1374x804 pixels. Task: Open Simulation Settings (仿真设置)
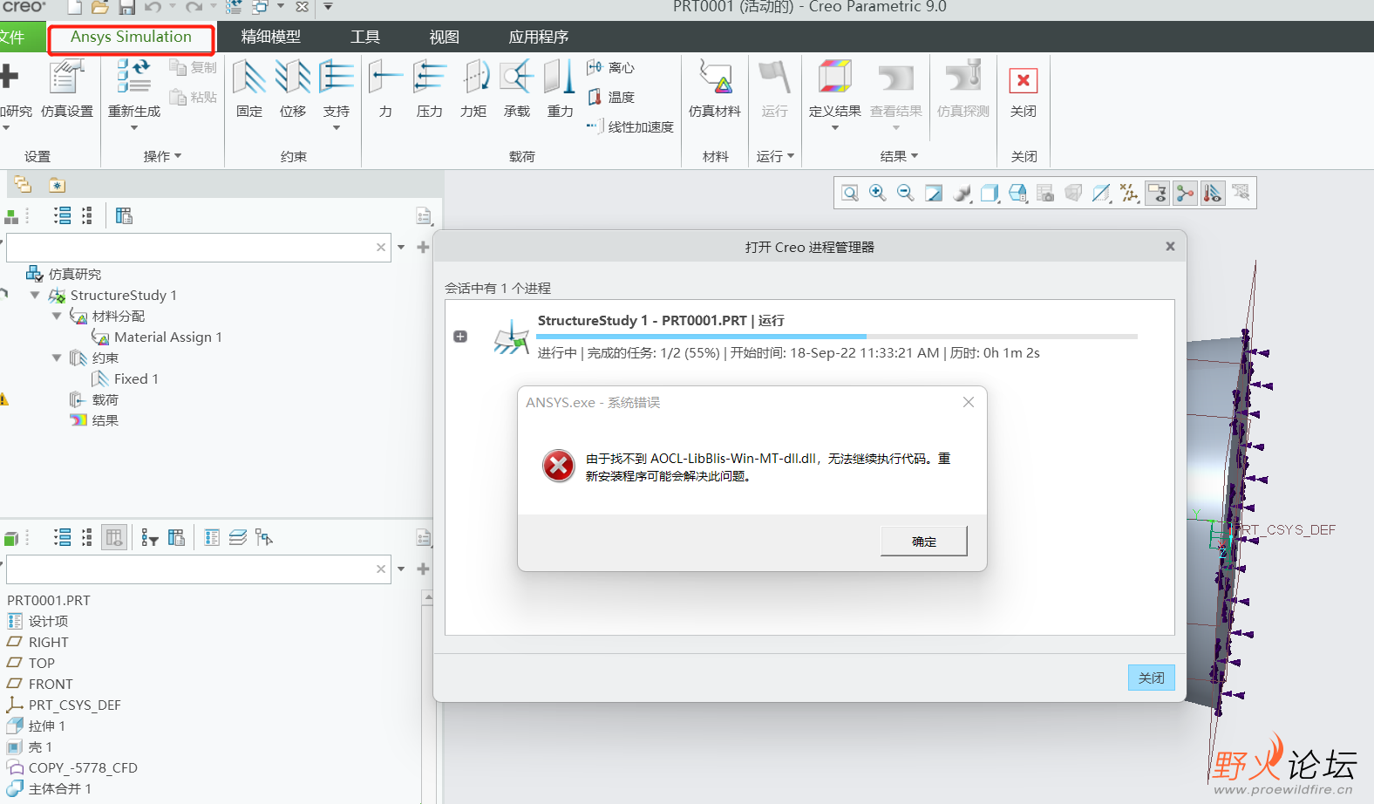point(67,88)
